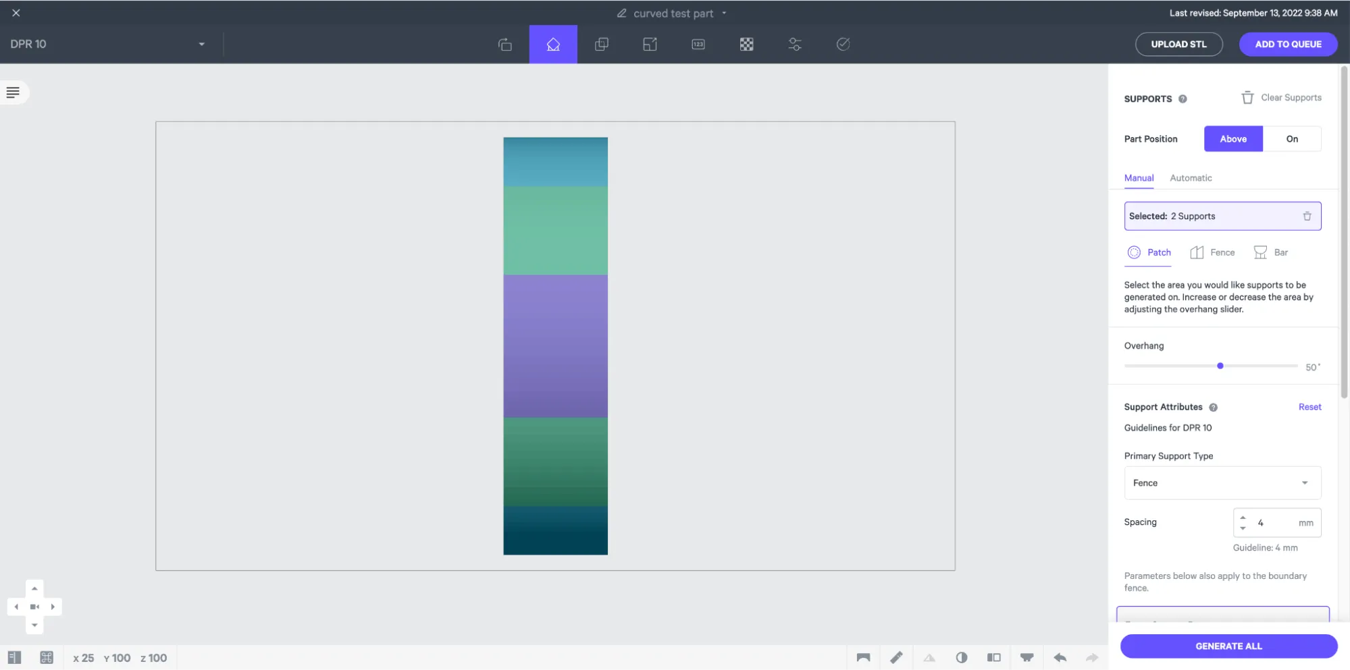
Task: Select the Fence support type
Action: click(1212, 252)
